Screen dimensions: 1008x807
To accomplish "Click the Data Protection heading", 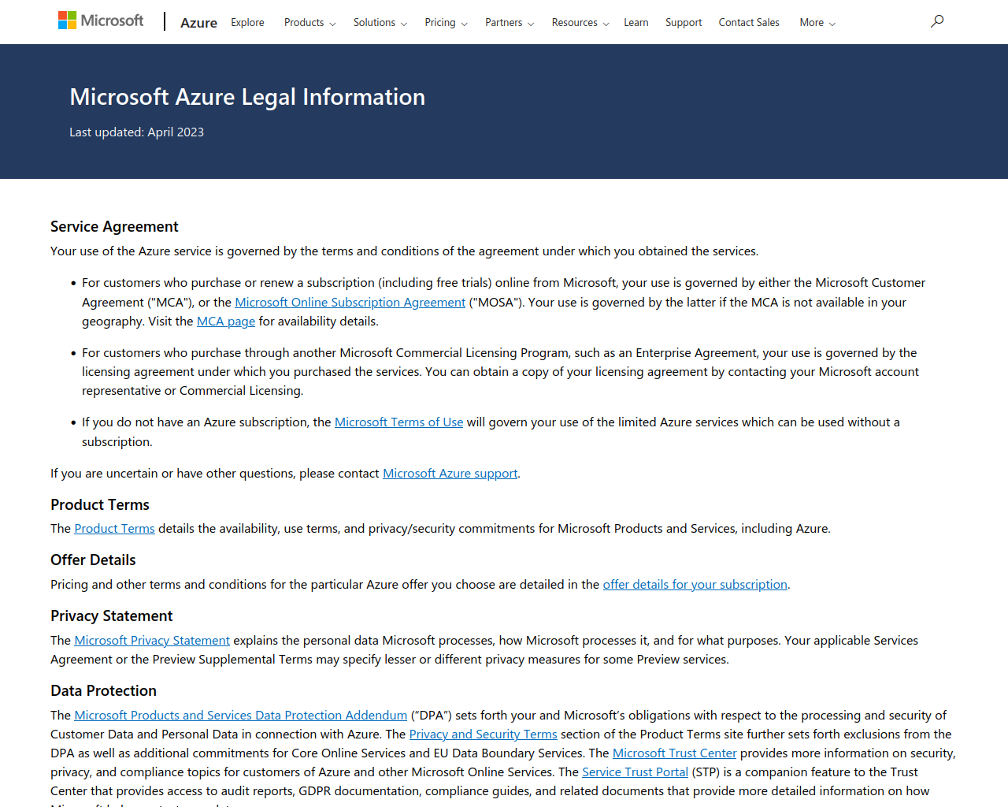I will point(103,690).
